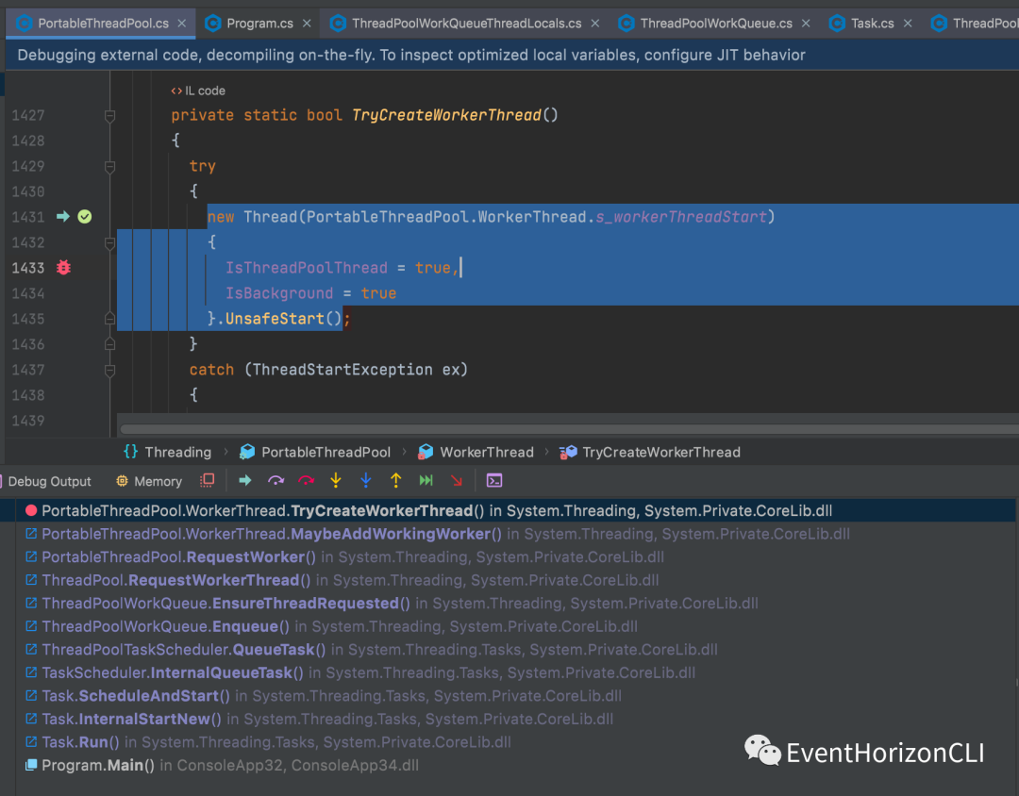Click the green checkmark icon on line 1431
Viewport: 1019px width, 796px height.
click(85, 216)
